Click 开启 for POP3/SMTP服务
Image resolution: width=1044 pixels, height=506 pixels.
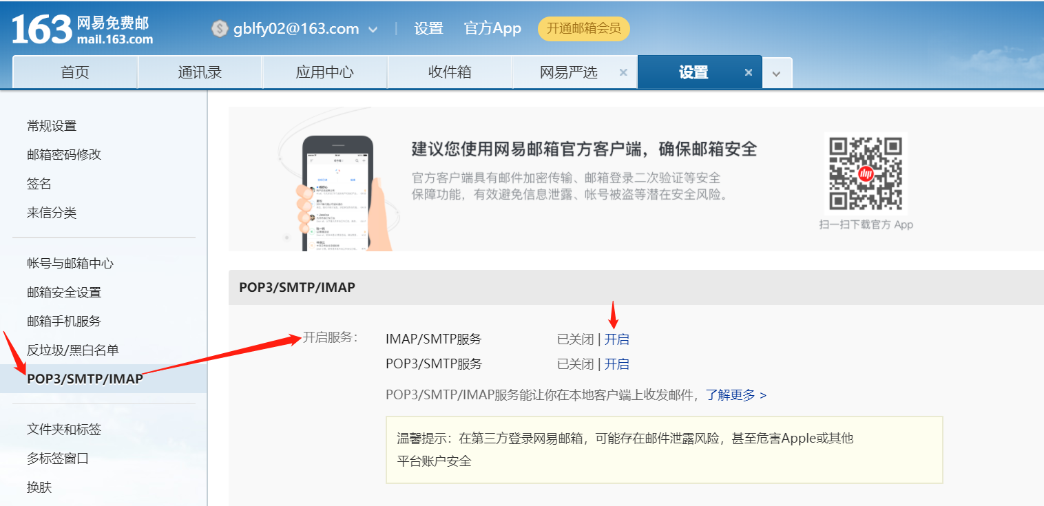coord(617,364)
